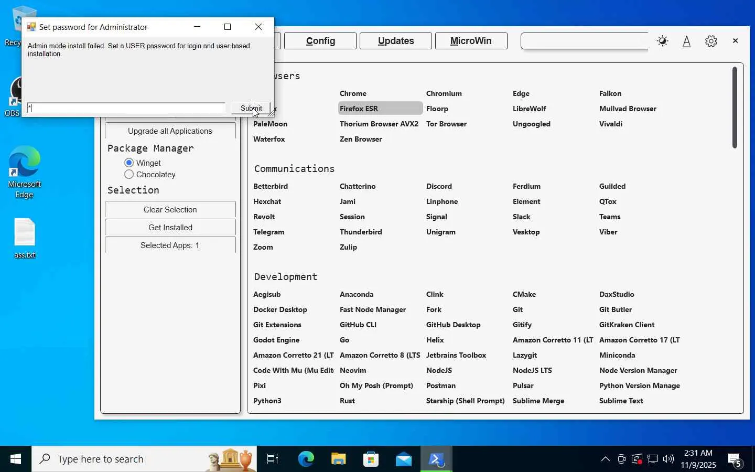Select the Postman entry
The image size is (755, 472).
point(441,385)
